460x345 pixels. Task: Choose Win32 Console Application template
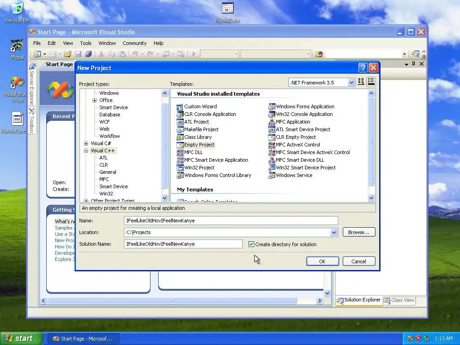tap(301, 114)
